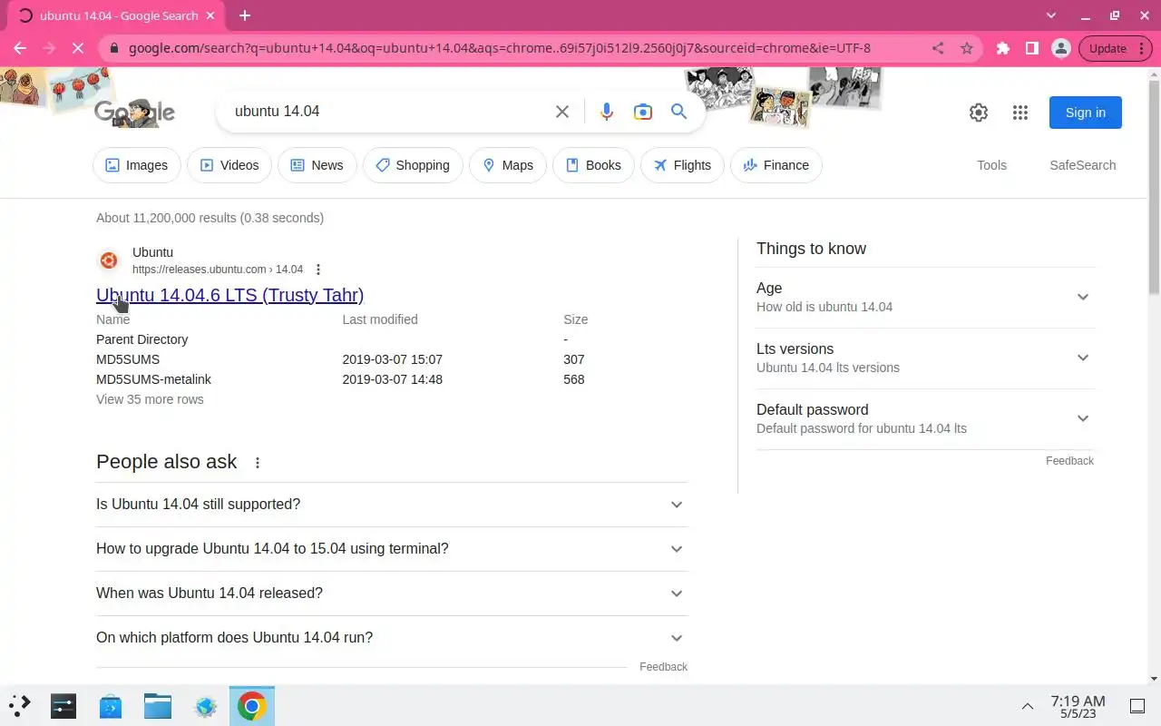This screenshot has width=1161, height=726.
Task: Send feedback for Things to know
Action: tap(1069, 461)
